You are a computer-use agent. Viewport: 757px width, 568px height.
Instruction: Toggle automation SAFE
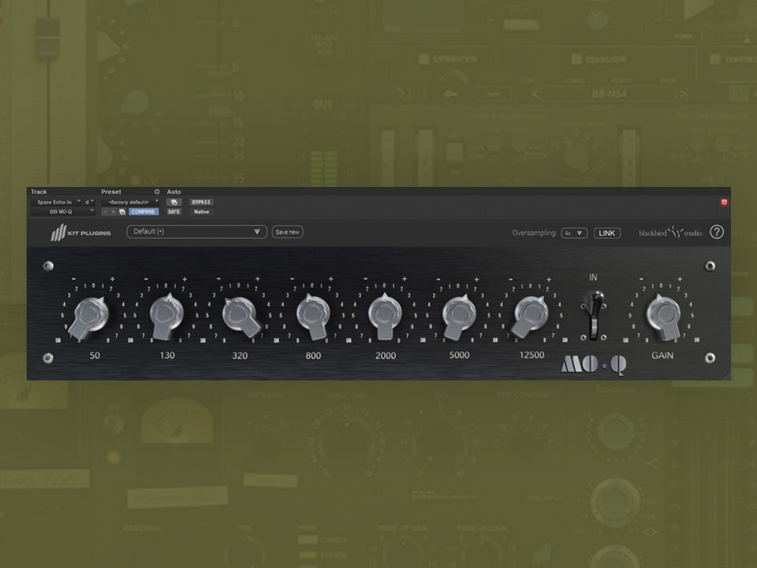173,211
